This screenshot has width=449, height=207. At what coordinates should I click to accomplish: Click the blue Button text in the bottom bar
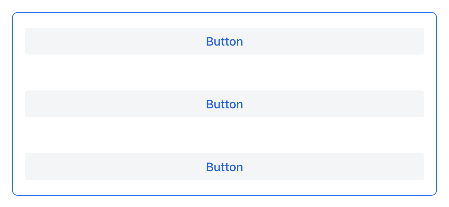224,167
